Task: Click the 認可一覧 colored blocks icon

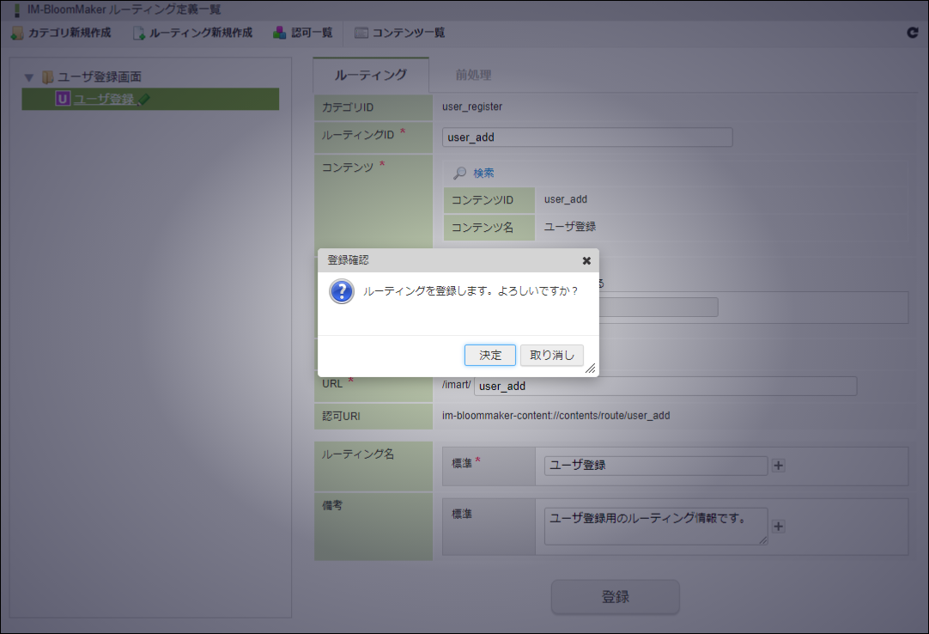Action: tap(279, 33)
